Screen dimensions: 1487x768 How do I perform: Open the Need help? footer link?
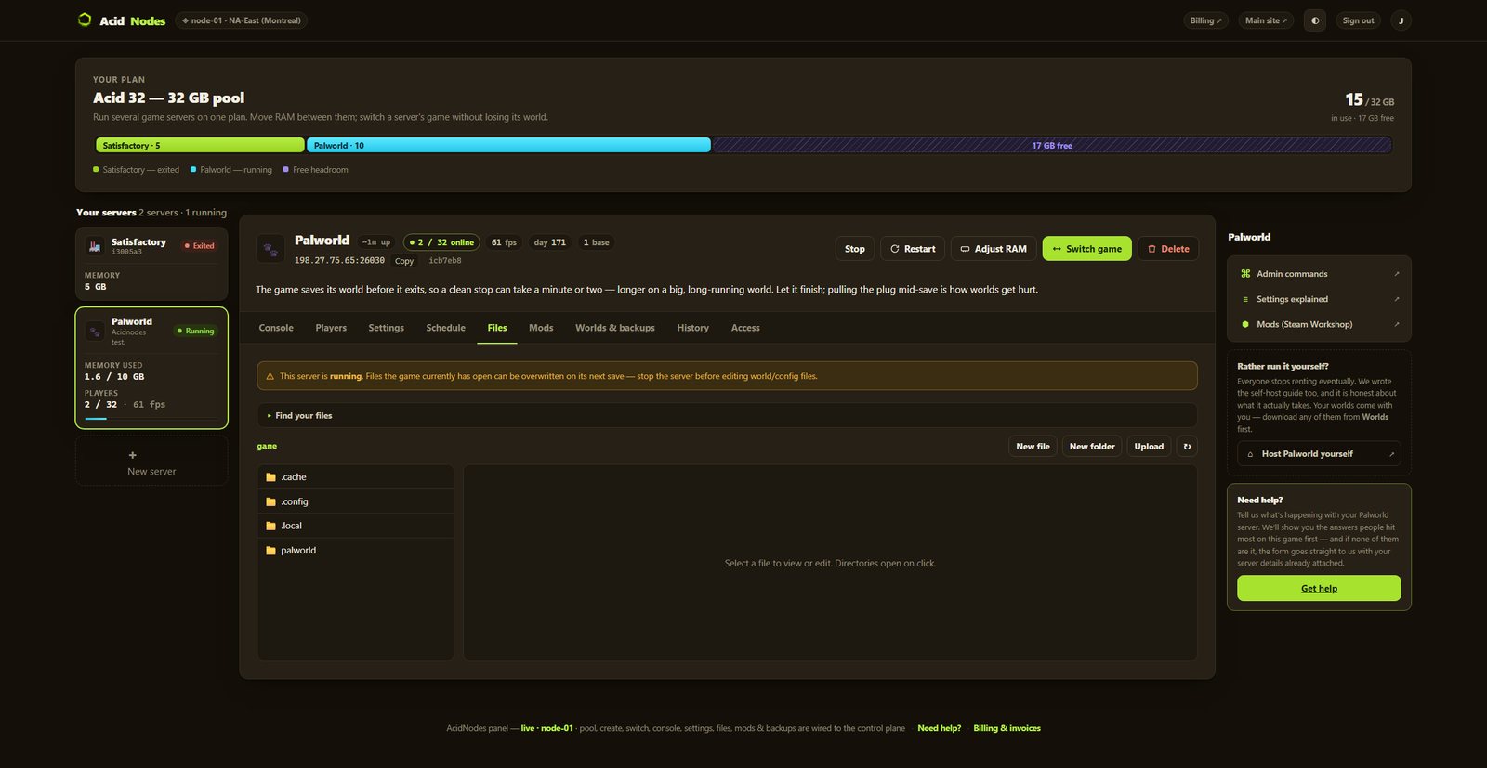click(939, 728)
